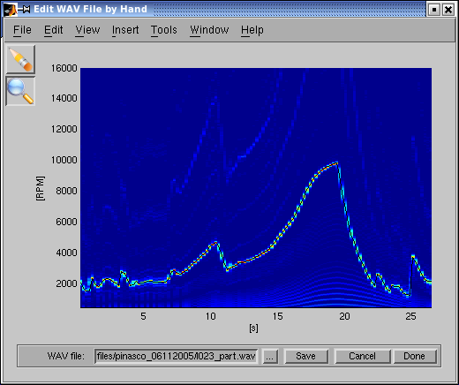Screen dimensions: 459x385
Task: Click the curve peak near 10 seconds
Action: coord(216,242)
